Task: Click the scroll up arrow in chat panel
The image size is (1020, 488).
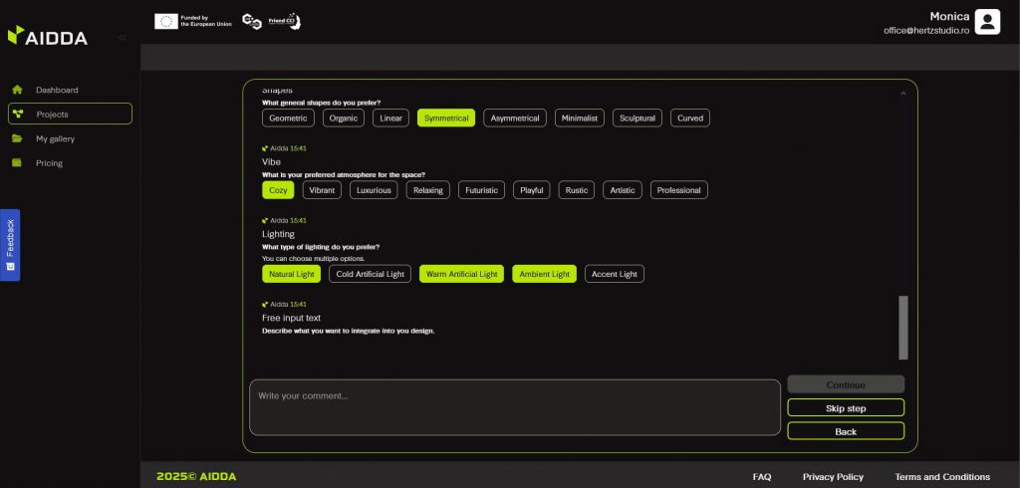Action: pos(903,93)
